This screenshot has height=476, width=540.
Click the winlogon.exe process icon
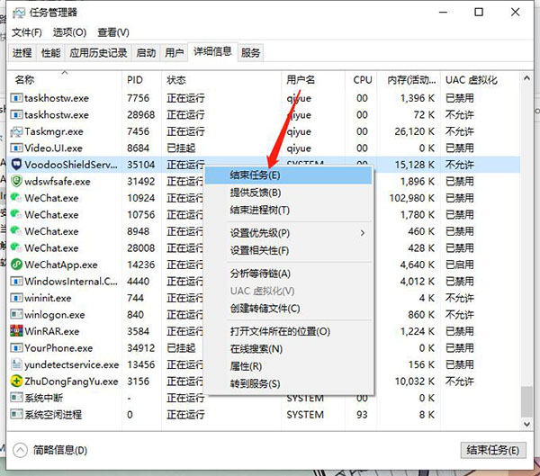pyautogui.click(x=16, y=314)
